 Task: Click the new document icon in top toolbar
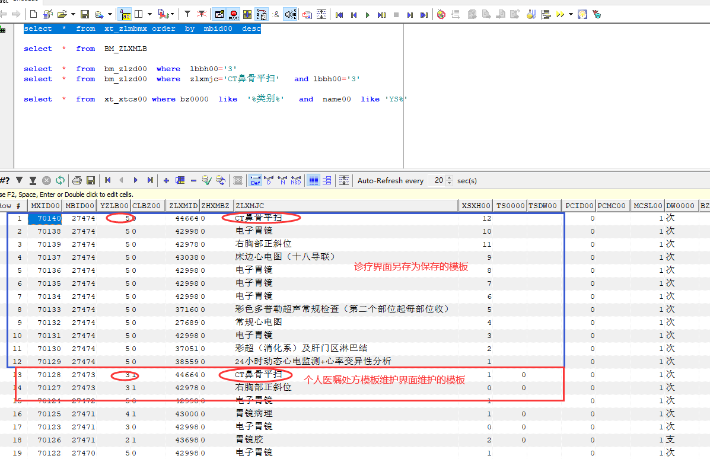[33, 14]
